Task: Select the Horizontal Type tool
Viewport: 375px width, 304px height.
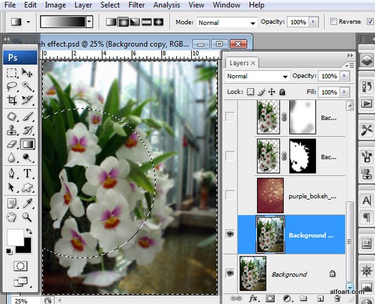Action: point(27,173)
